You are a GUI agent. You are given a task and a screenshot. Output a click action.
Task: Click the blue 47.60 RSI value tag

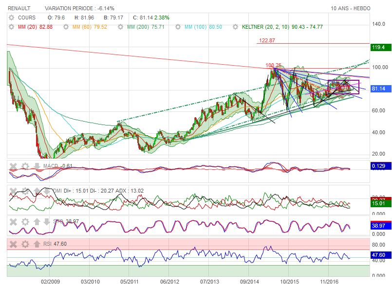click(381, 255)
